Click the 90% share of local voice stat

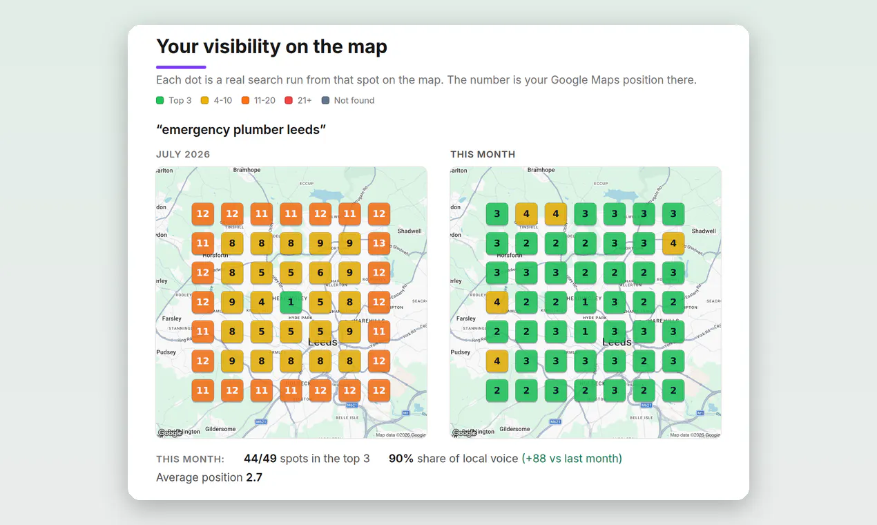(x=453, y=459)
